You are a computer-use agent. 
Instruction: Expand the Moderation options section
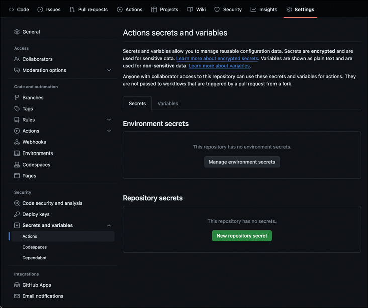pyautogui.click(x=109, y=70)
